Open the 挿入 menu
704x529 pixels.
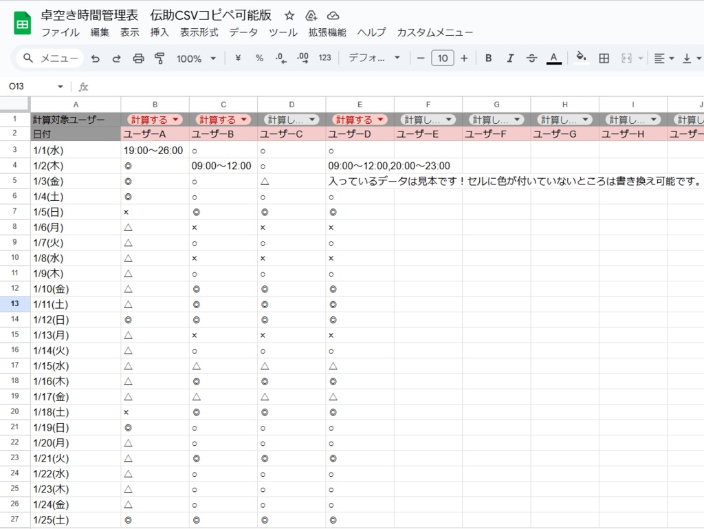pyautogui.click(x=159, y=32)
